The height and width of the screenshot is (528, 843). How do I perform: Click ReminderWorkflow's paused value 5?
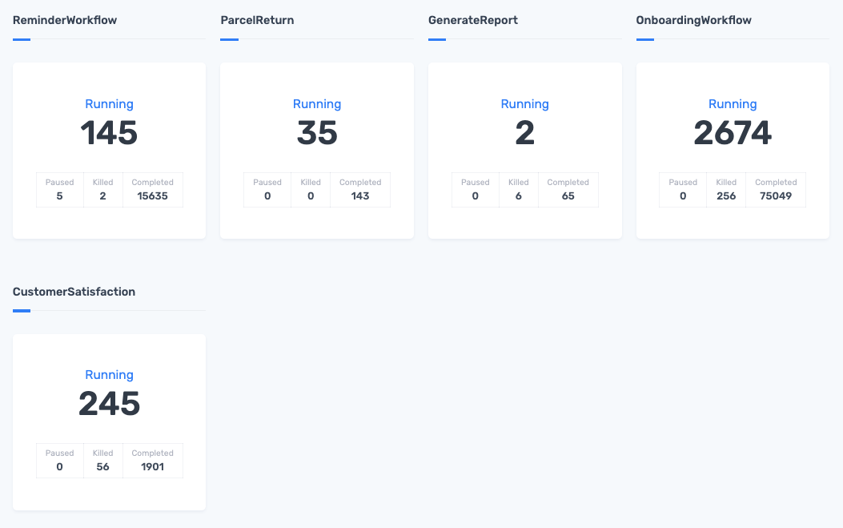click(60, 196)
